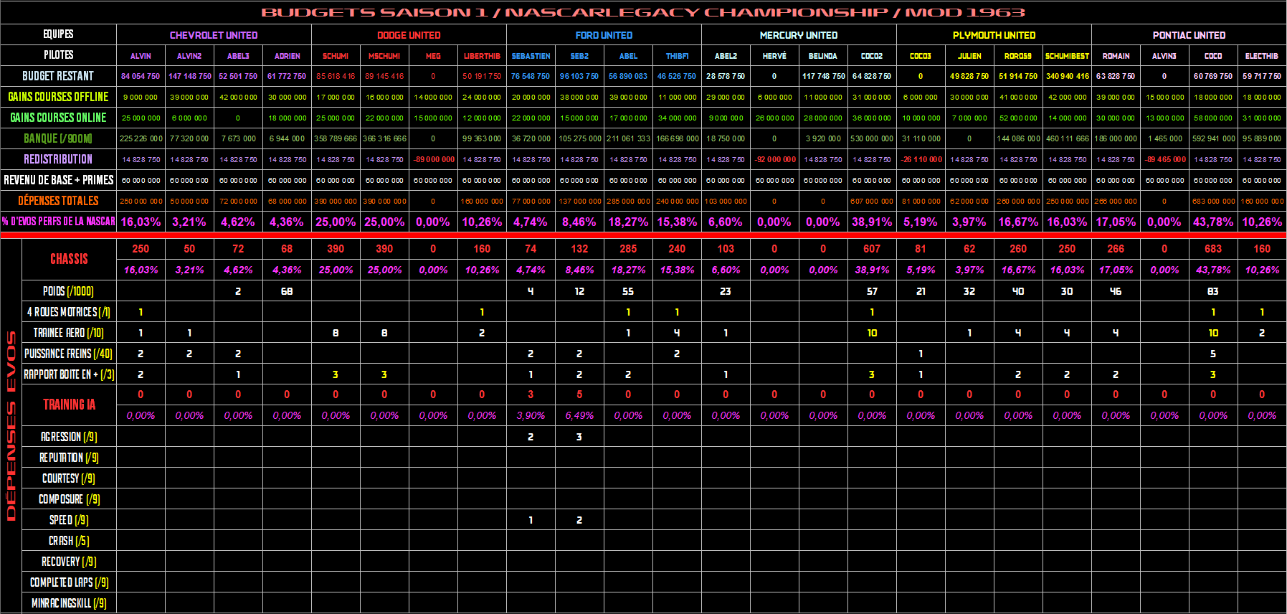Click the FORD UNITED team header

(x=604, y=35)
